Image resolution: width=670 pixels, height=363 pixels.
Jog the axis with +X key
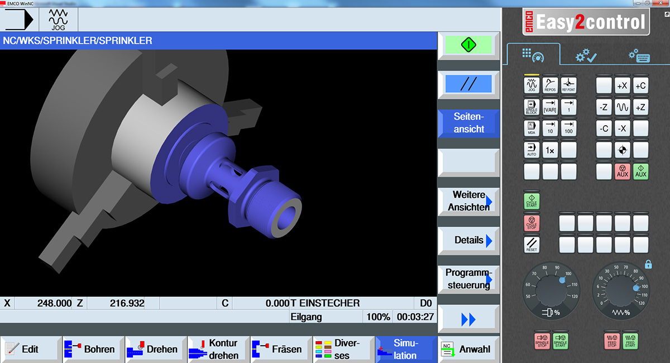tap(622, 85)
